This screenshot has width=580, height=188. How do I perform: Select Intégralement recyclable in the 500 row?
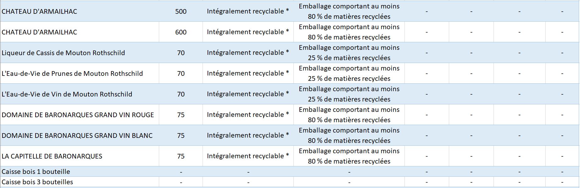pyautogui.click(x=248, y=11)
